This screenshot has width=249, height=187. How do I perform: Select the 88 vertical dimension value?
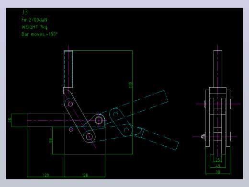tap(50, 140)
